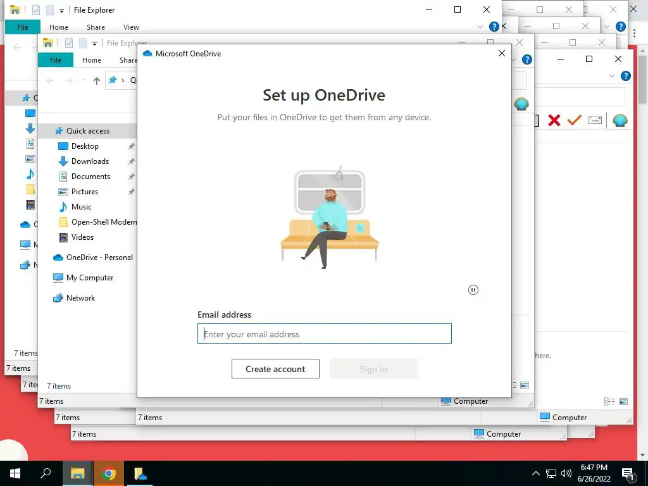Click the Create account button
The width and height of the screenshot is (648, 486).
275,369
